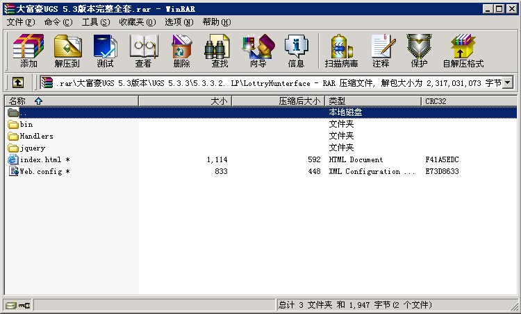Click the 删除 (Delete) toolbar icon
521x314 pixels.
pos(181,51)
